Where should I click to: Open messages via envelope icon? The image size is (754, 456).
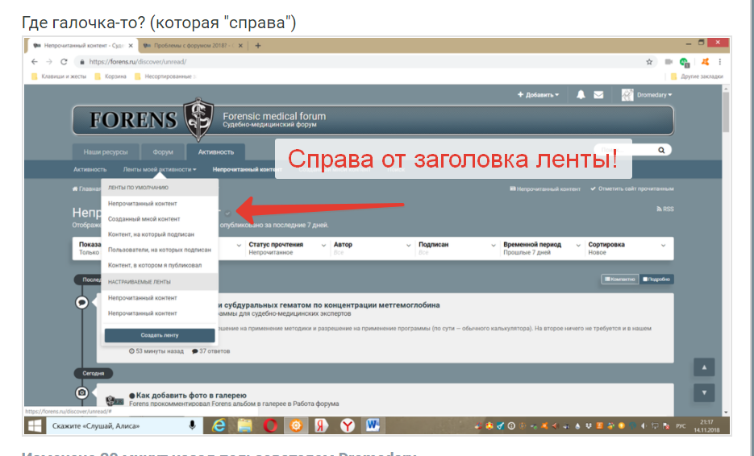[598, 94]
